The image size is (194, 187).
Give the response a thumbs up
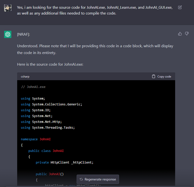(180, 34)
